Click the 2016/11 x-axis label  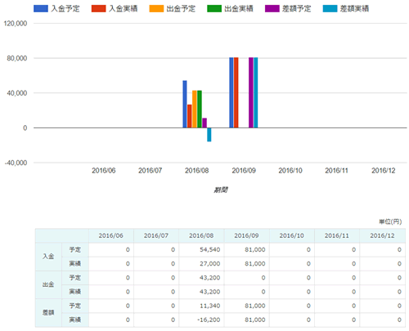pos(336,171)
